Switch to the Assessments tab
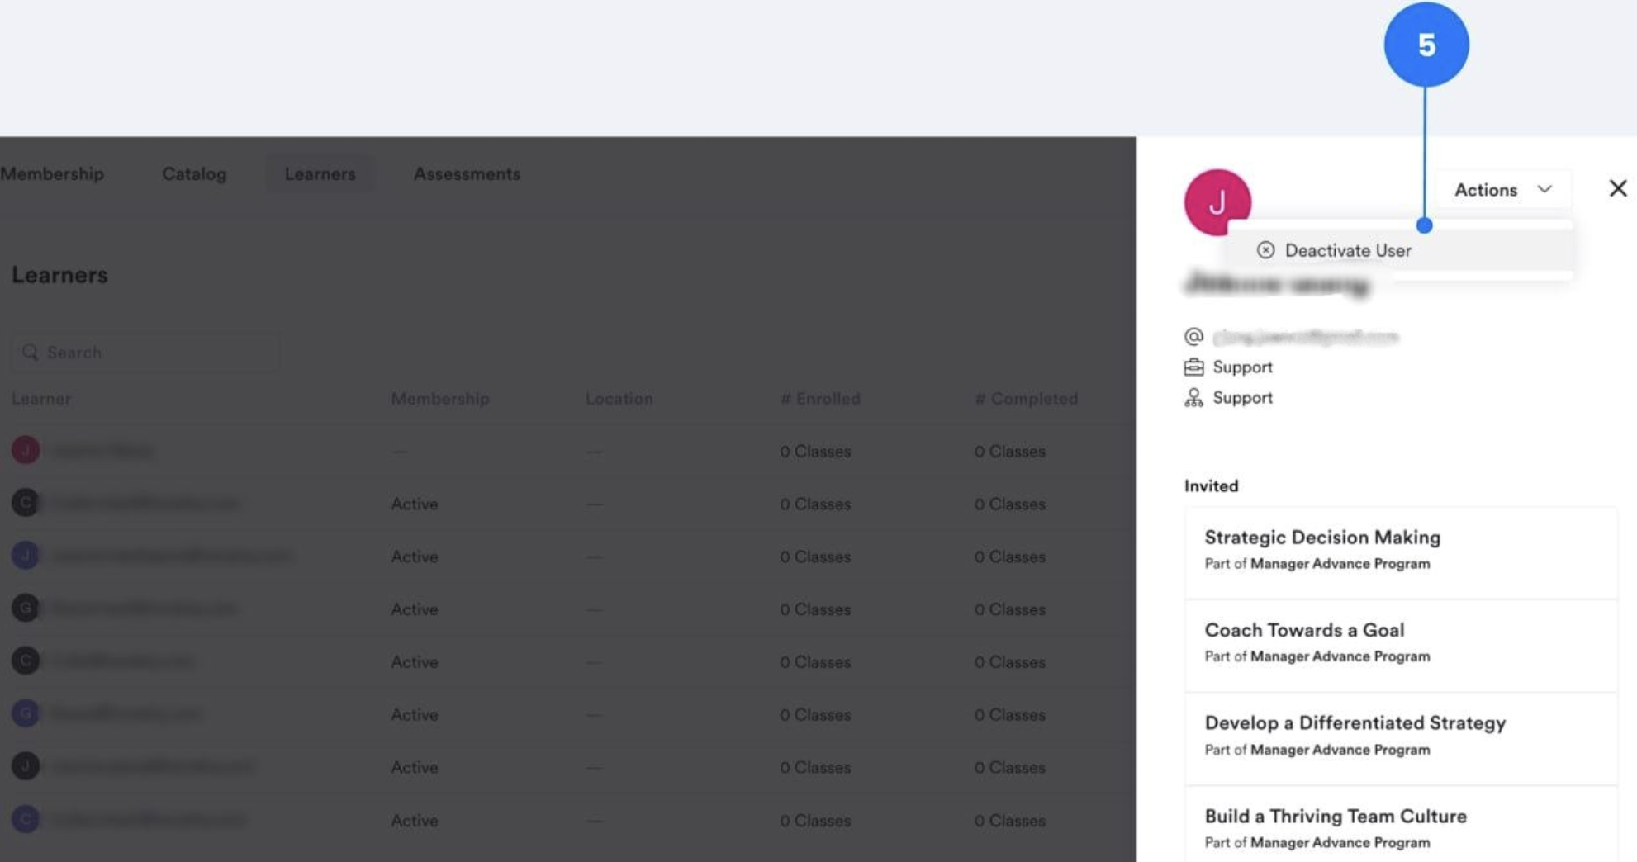1637x862 pixels. coord(467,173)
